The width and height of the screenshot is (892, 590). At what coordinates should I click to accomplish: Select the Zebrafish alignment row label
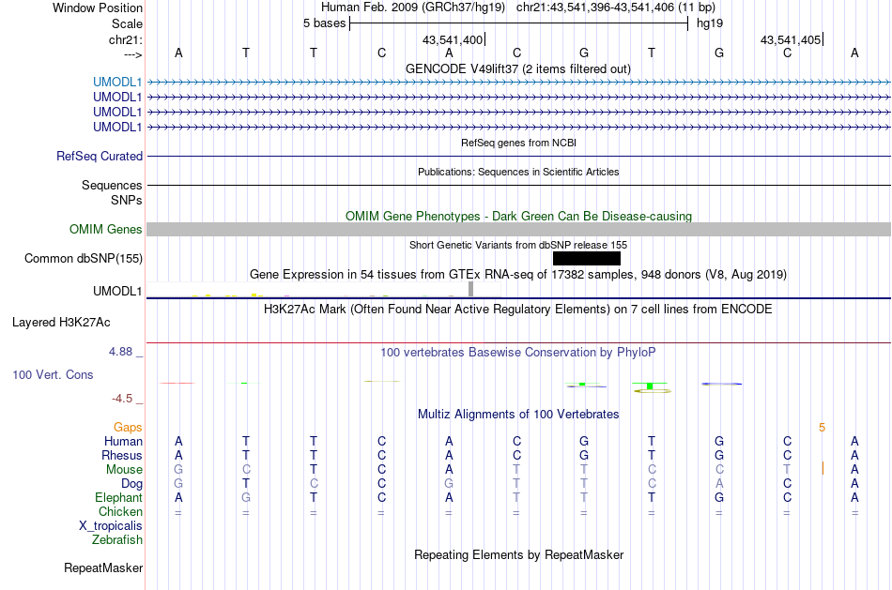[x=117, y=539]
